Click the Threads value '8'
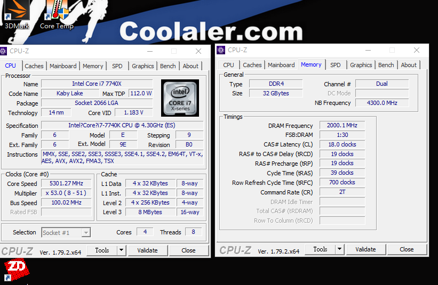The image size is (438, 285). [x=193, y=232]
